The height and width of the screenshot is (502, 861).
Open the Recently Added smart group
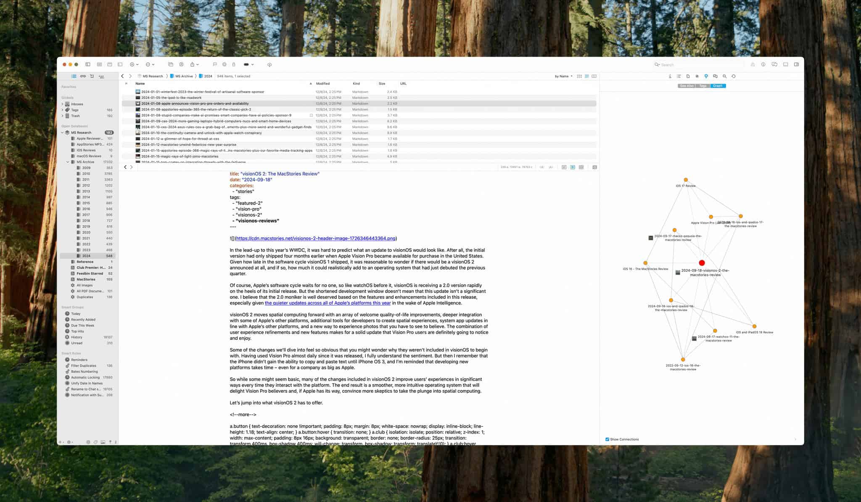87,320
